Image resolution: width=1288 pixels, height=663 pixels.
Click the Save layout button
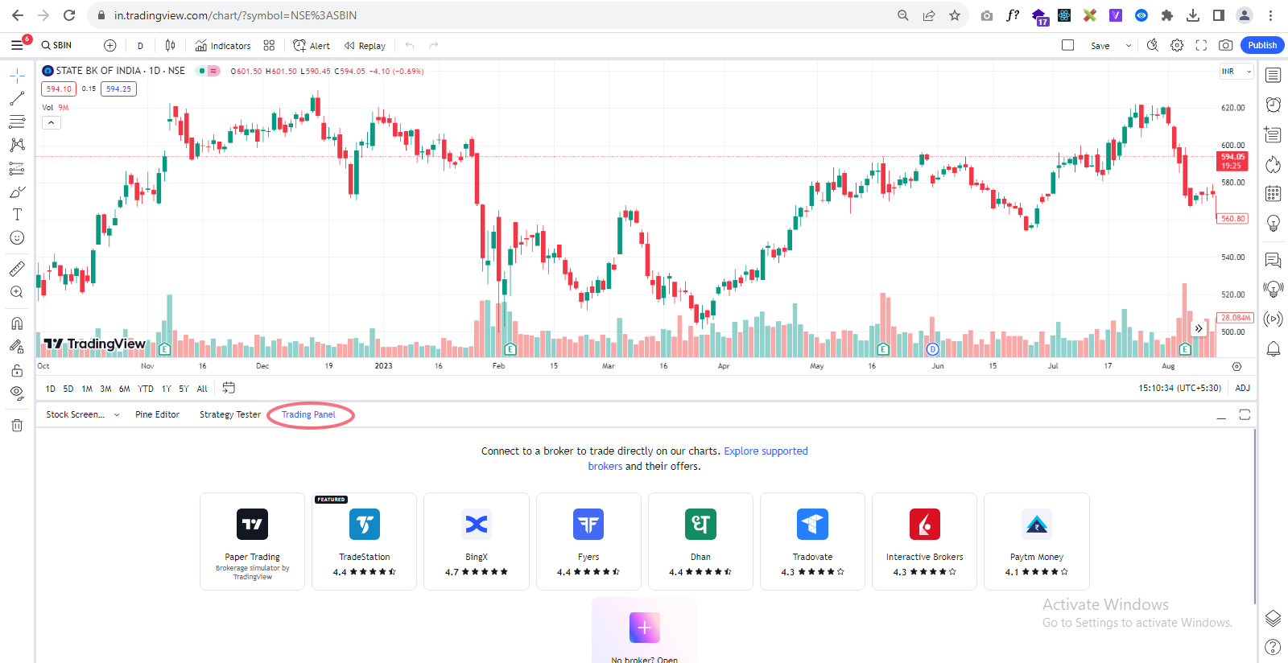(x=1100, y=46)
